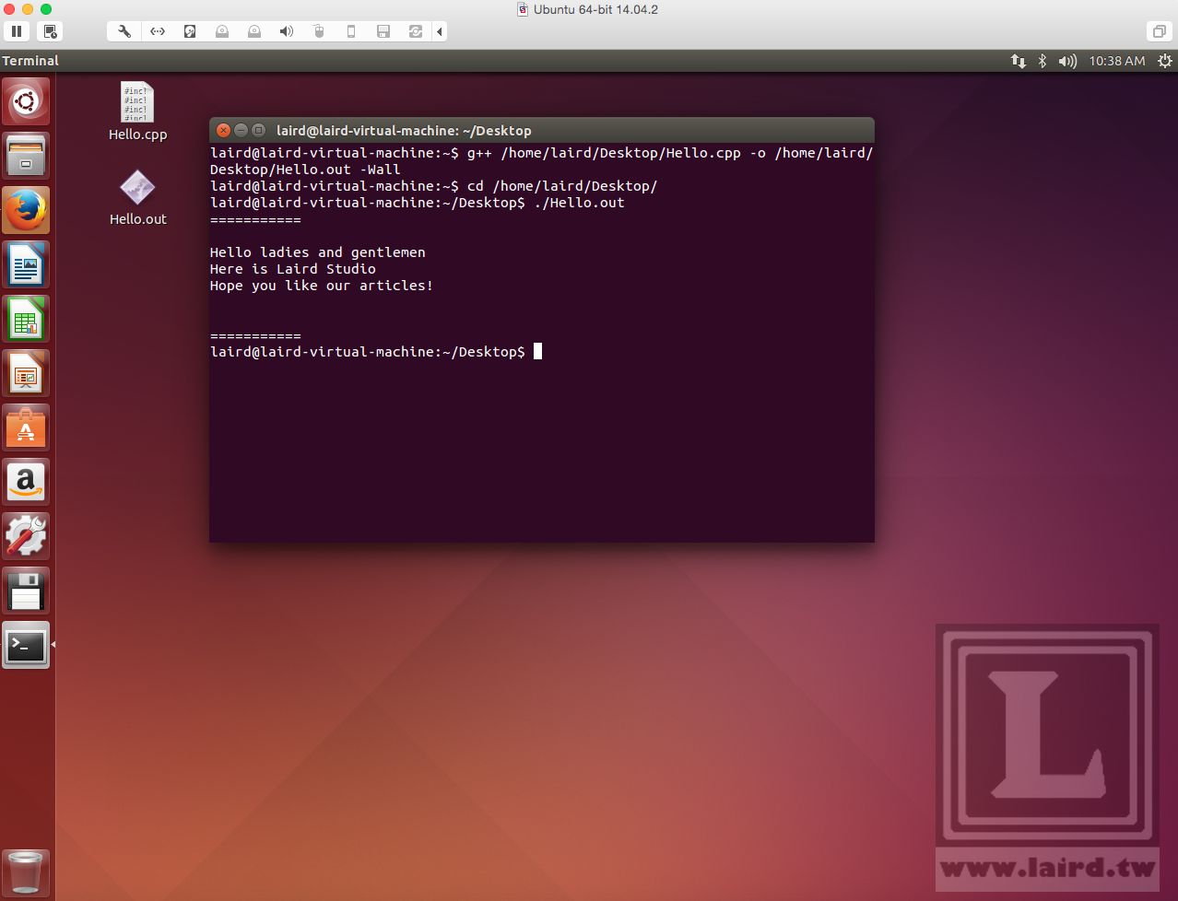Screen dimensions: 1178x901
Task: Open the Hello.out file on the desktop
Action: 136,187
